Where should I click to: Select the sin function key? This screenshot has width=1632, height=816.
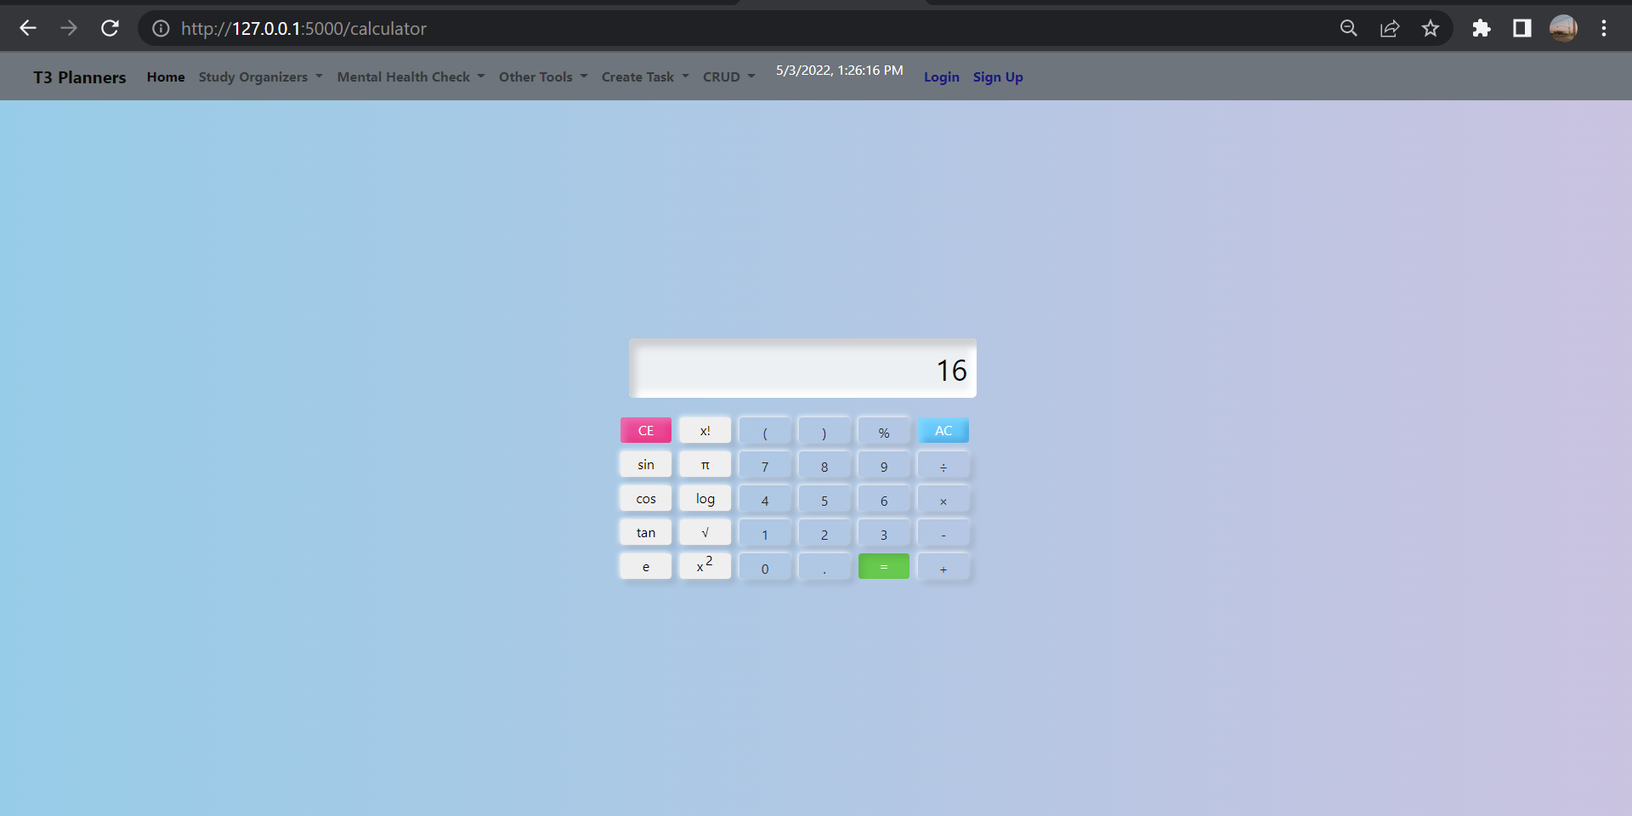(645, 464)
